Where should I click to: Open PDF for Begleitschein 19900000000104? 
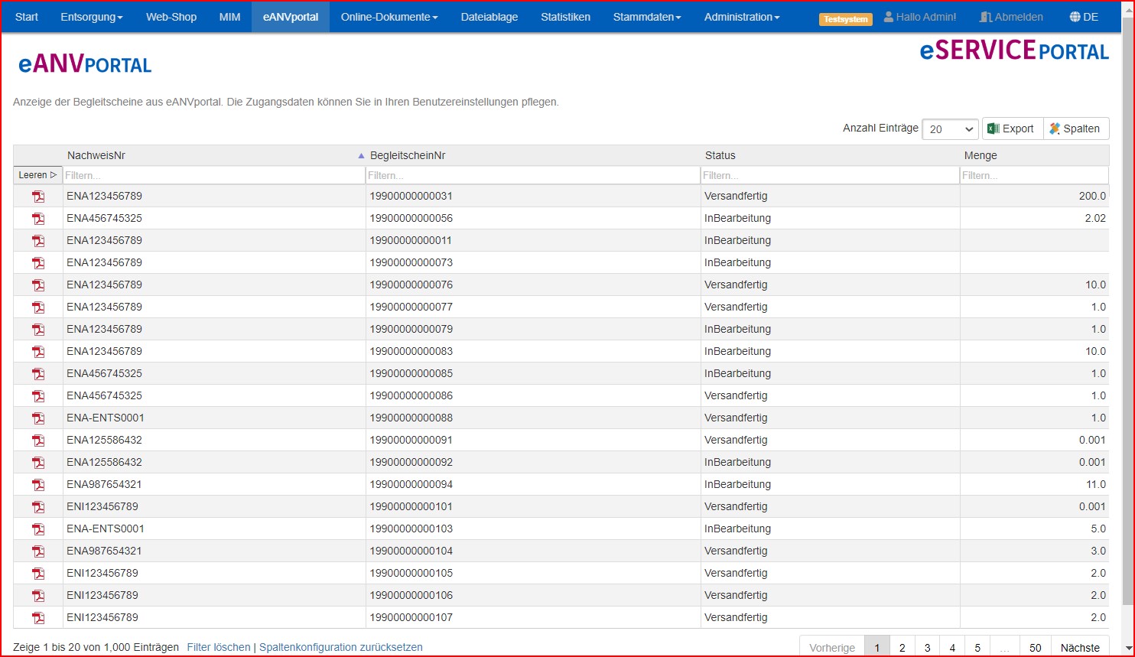[38, 551]
